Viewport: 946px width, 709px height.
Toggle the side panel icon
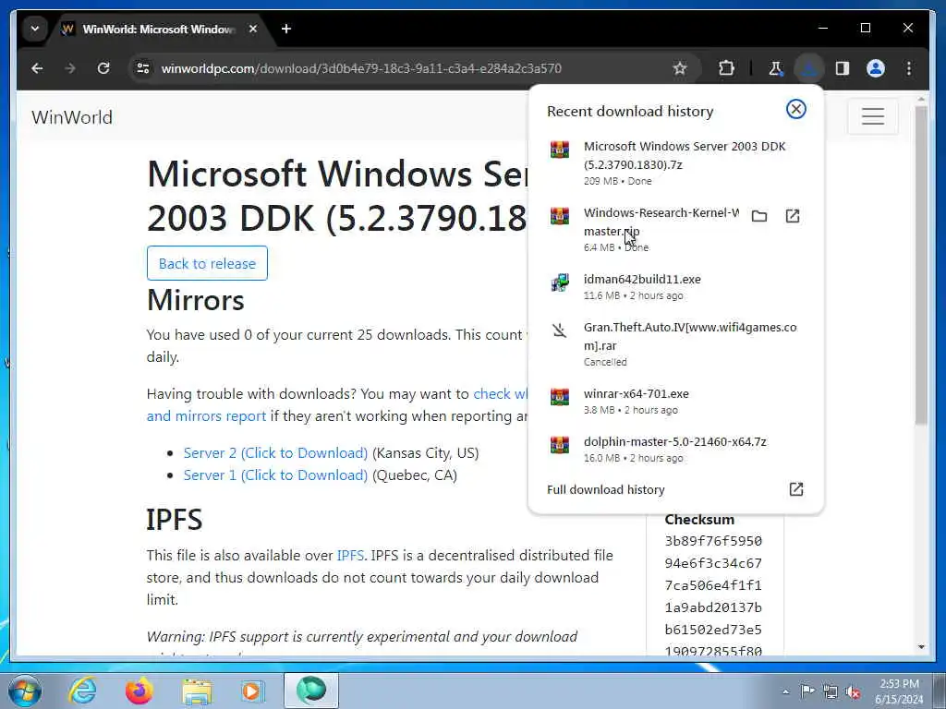point(843,68)
